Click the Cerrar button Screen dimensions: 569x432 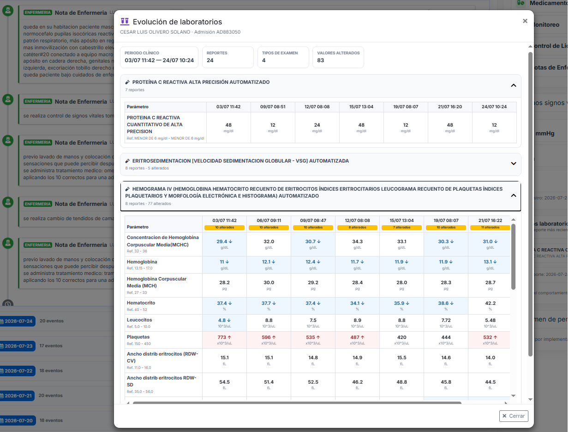[x=513, y=416]
